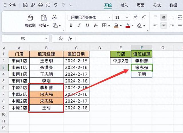Expand the Clear eraser dropdown arrow
183x133 pixels.
[x=144, y=26]
